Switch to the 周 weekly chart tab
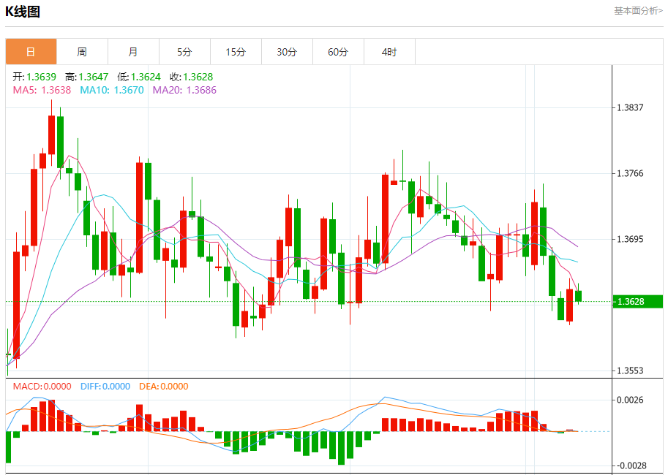The width and height of the screenshot is (668, 475). click(x=82, y=52)
